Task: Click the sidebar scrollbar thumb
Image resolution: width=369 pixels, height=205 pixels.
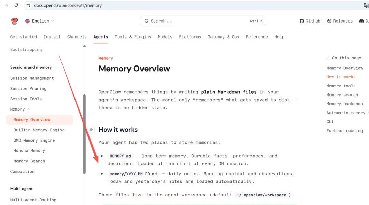Action: pos(84,134)
